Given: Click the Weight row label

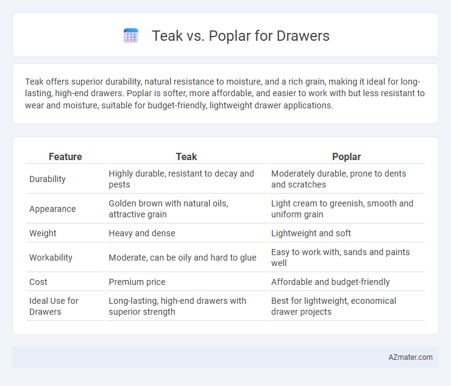Looking at the screenshot, I should pos(43,233).
